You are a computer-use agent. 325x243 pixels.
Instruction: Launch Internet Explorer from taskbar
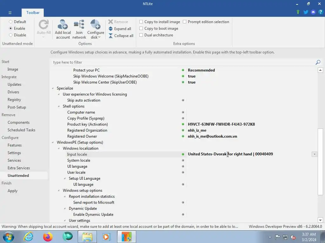click(x=28, y=237)
